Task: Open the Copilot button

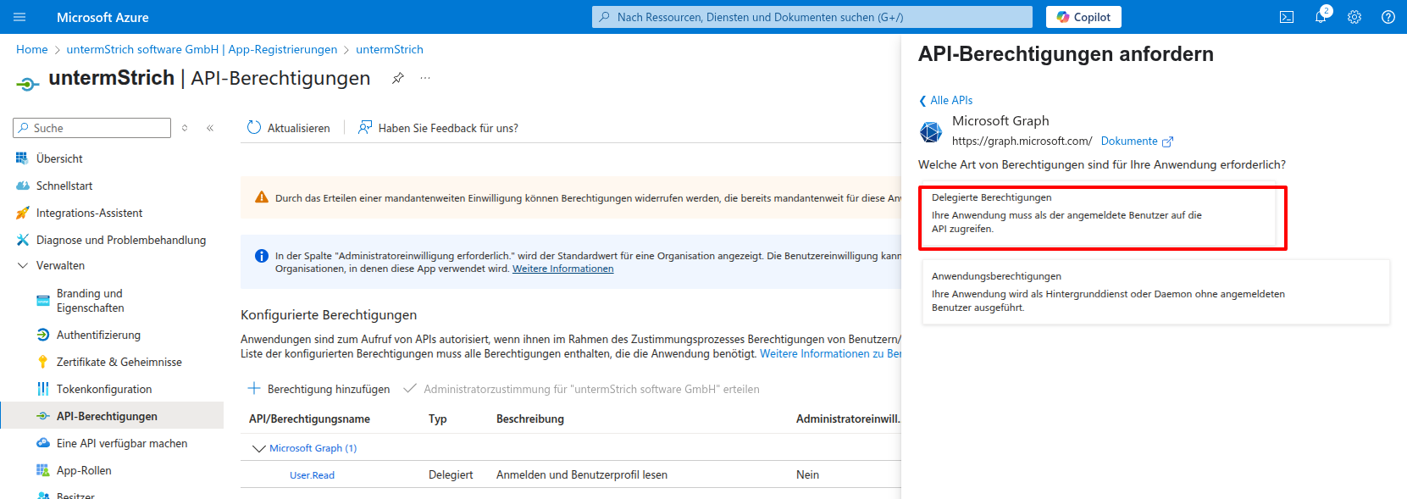Action: [x=1083, y=17]
